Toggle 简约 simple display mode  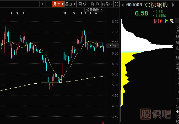(95, 4)
